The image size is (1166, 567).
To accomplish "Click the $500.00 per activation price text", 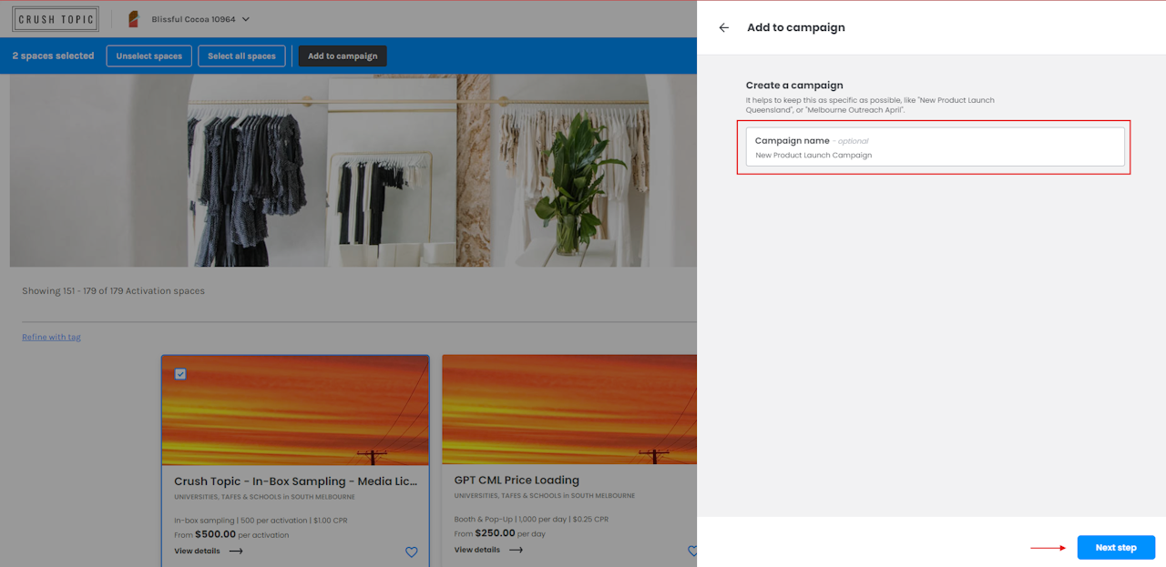I will pos(231,534).
